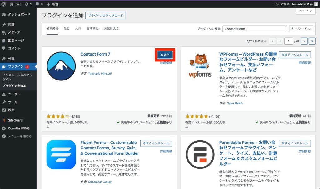
Task: Click the current page number field
Action: (288, 41)
